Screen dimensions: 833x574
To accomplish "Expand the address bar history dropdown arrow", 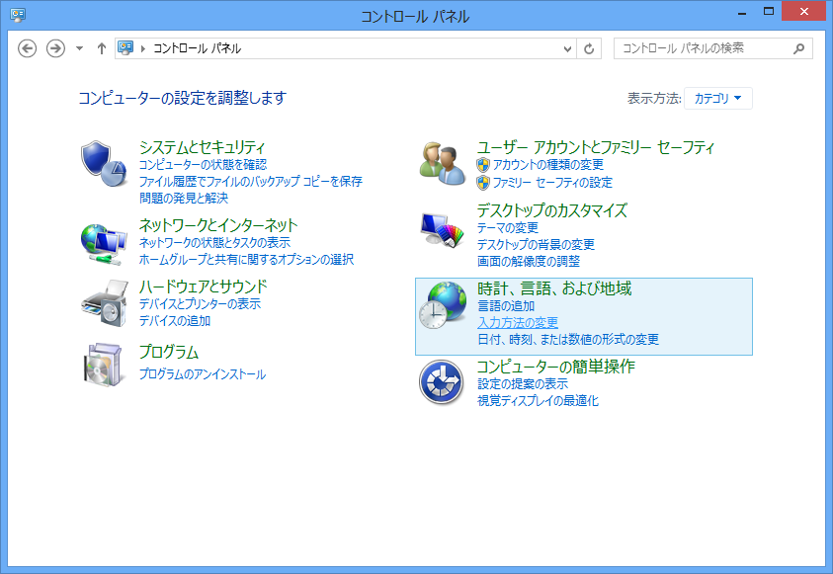I will coord(567,48).
